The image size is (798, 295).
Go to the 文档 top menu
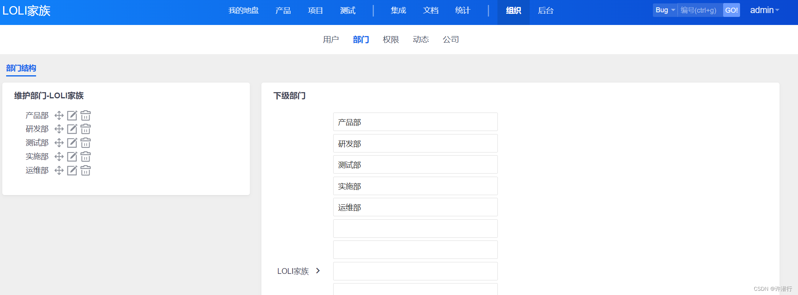431,11
